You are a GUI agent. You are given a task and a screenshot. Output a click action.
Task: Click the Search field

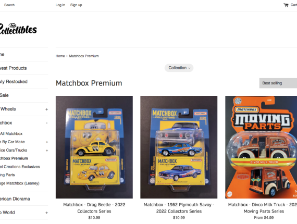[x=9, y=5]
